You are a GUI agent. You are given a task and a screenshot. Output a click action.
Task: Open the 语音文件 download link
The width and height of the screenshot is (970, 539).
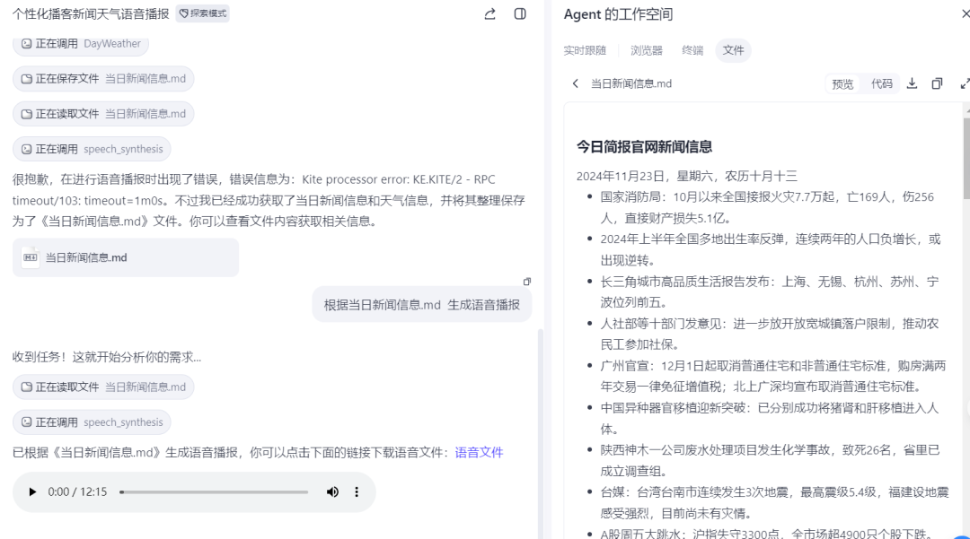[479, 453]
